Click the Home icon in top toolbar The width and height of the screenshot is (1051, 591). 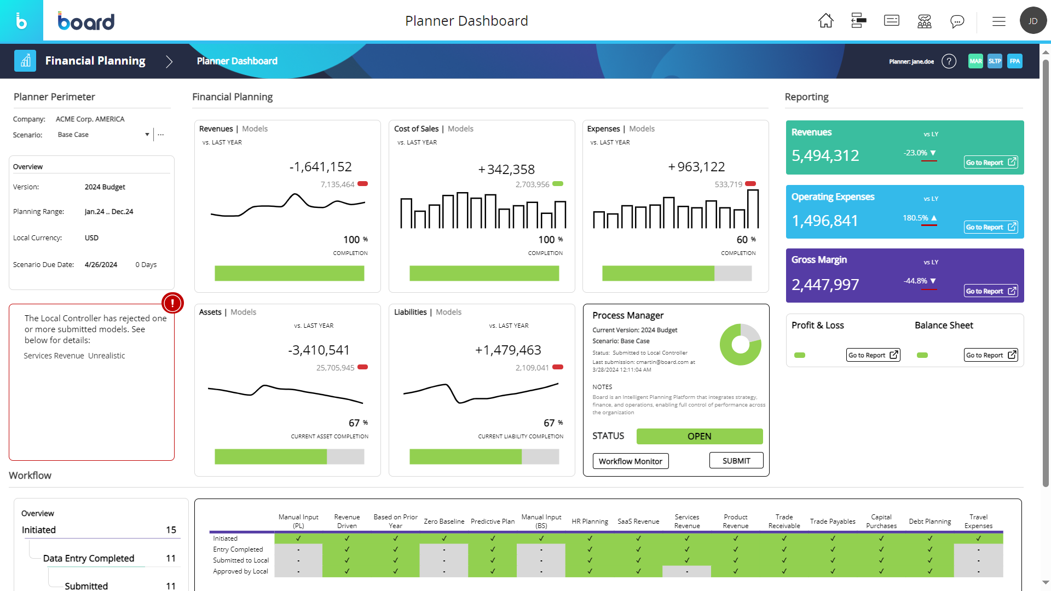click(x=826, y=21)
